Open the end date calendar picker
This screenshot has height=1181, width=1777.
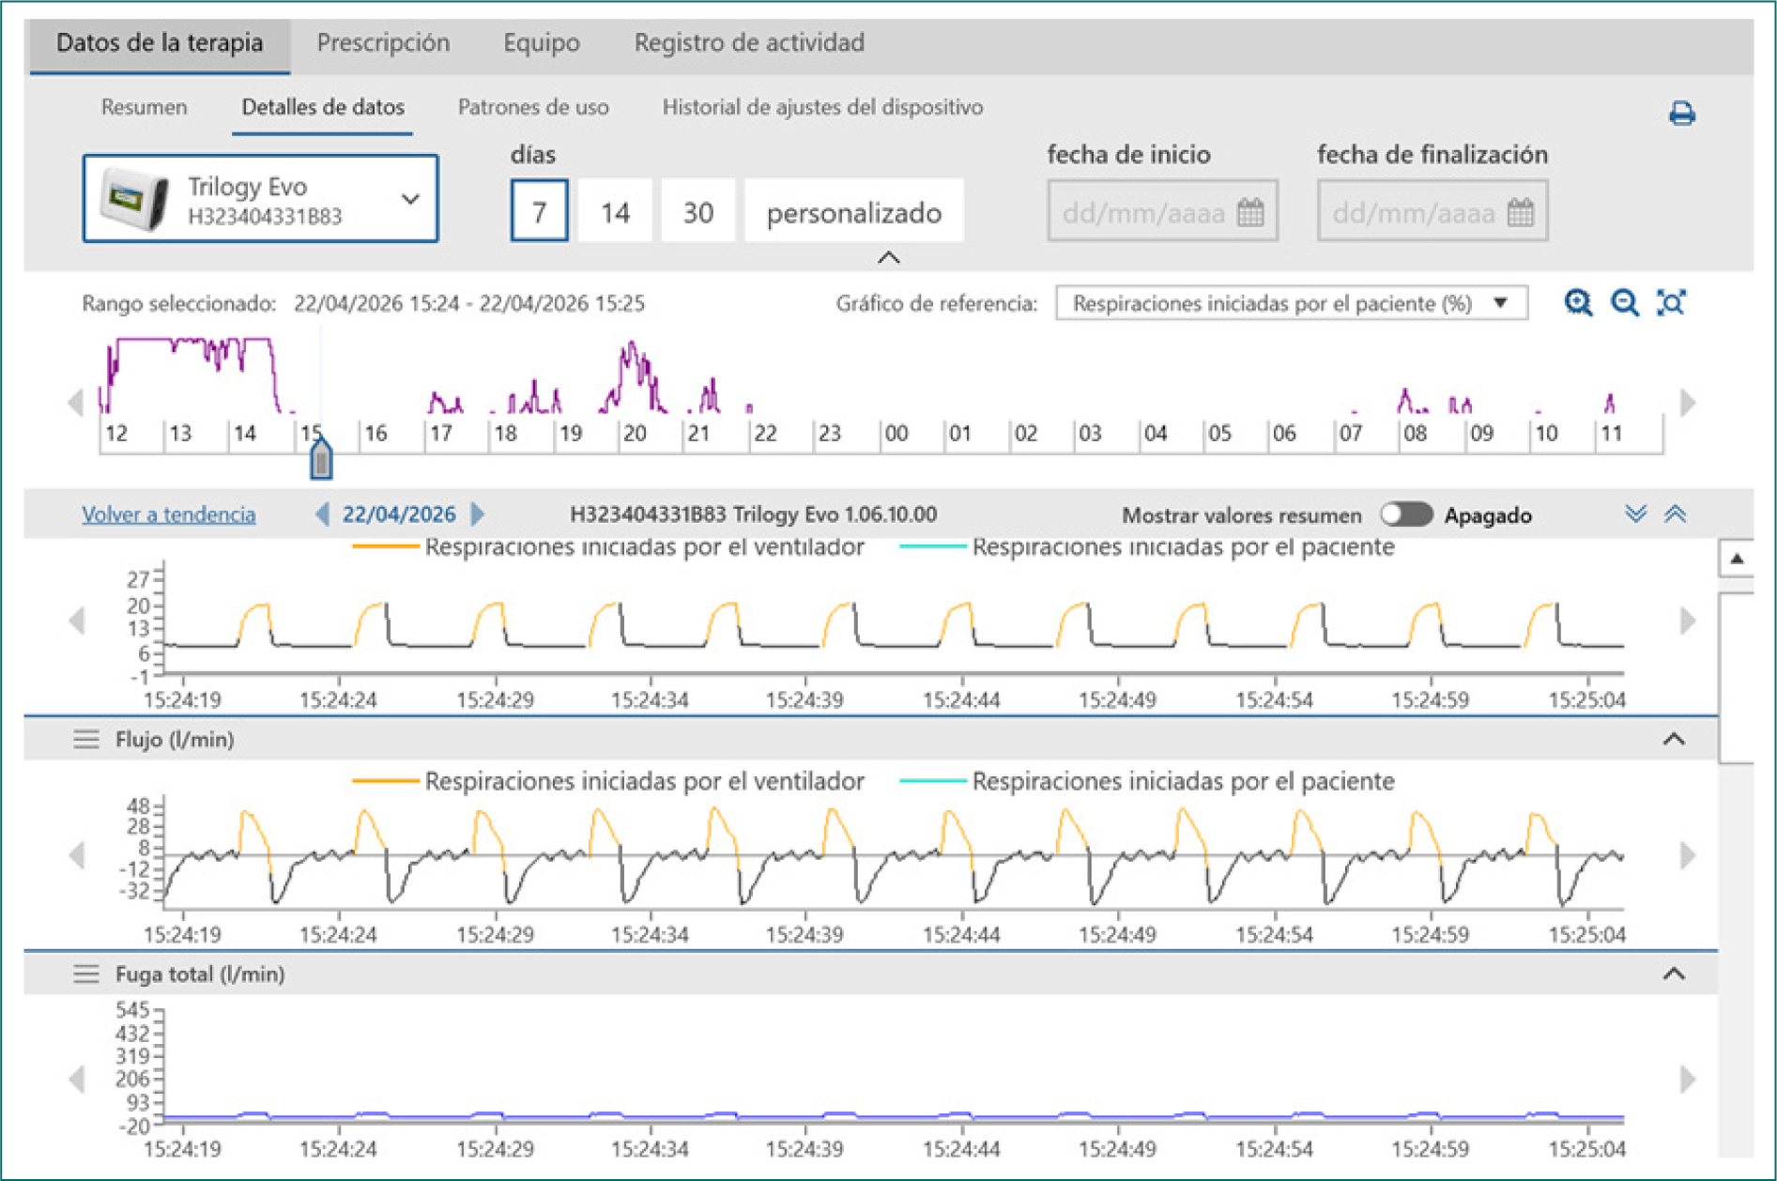tap(1520, 212)
